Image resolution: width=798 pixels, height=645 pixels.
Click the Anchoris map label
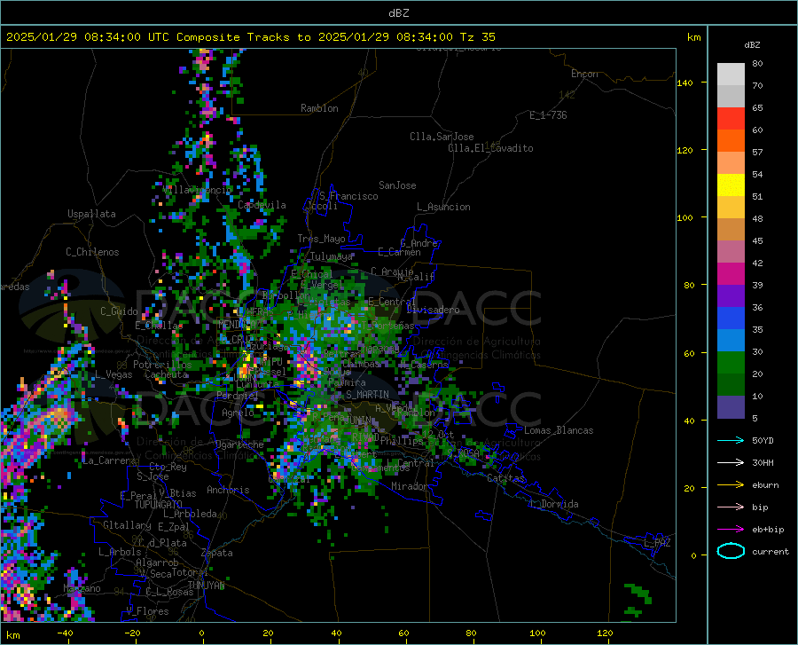(228, 490)
